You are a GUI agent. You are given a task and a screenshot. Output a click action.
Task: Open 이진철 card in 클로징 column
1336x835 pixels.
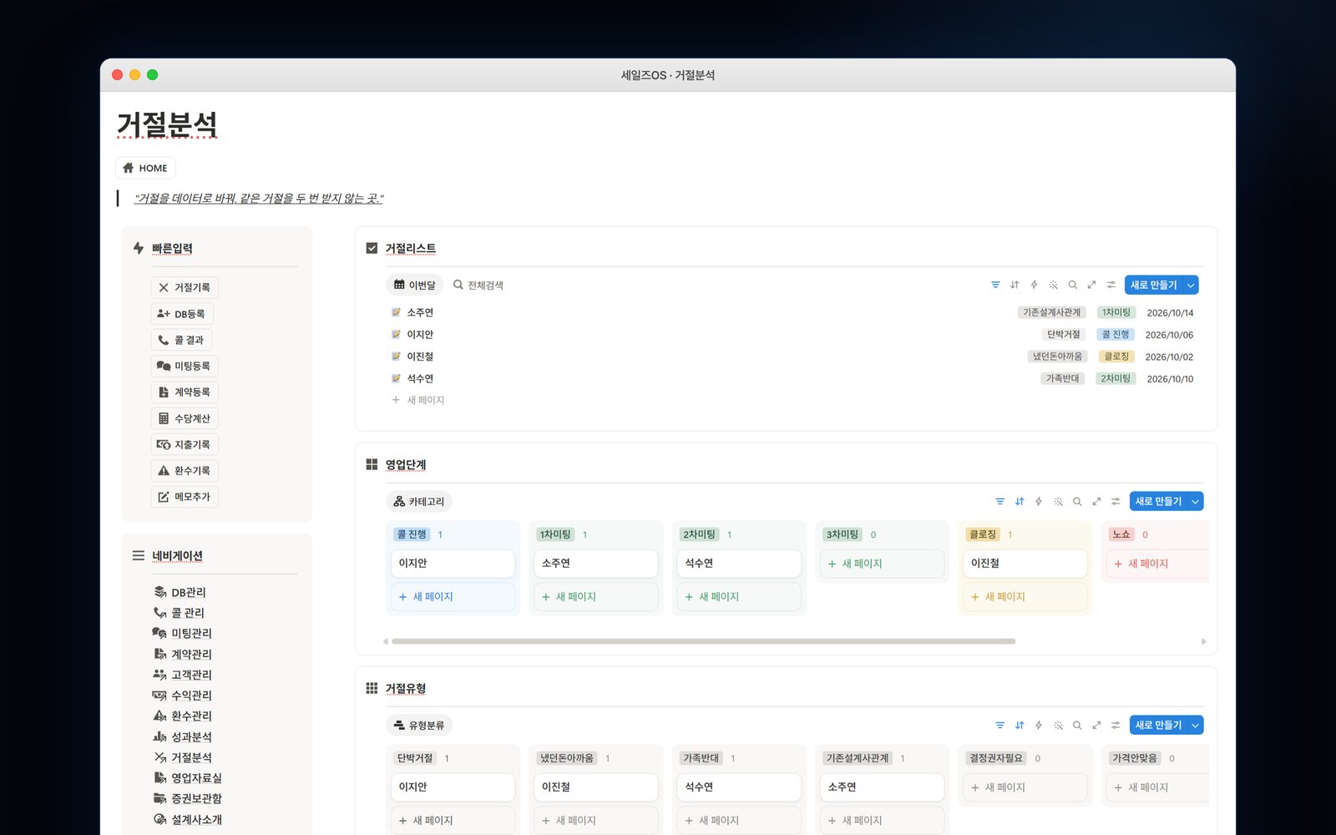[x=1025, y=563]
